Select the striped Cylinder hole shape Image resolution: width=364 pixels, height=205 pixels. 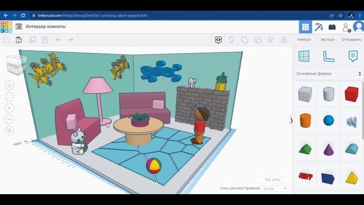pos(329,94)
